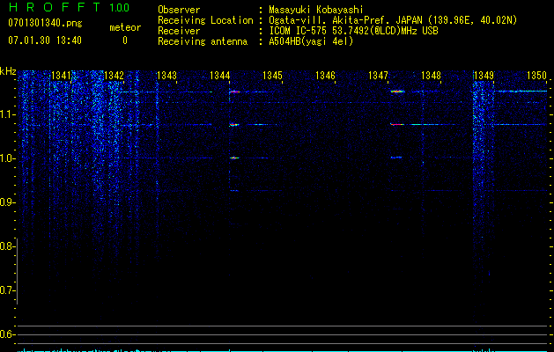This screenshot has width=554, height=352.
Task: Click time marker 1344
Action: click(x=220, y=75)
